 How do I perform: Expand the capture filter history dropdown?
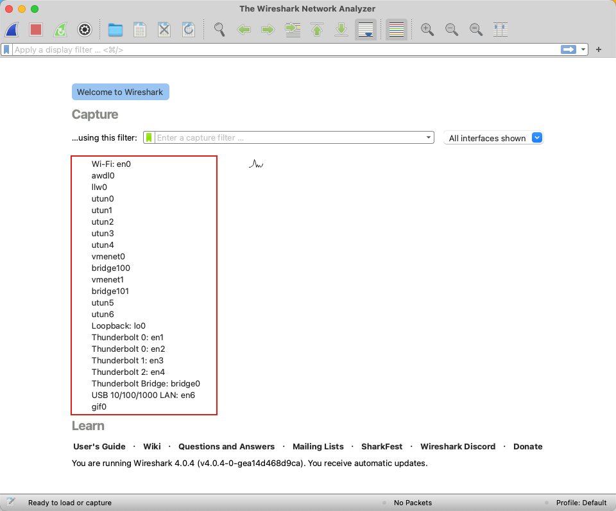(428, 137)
